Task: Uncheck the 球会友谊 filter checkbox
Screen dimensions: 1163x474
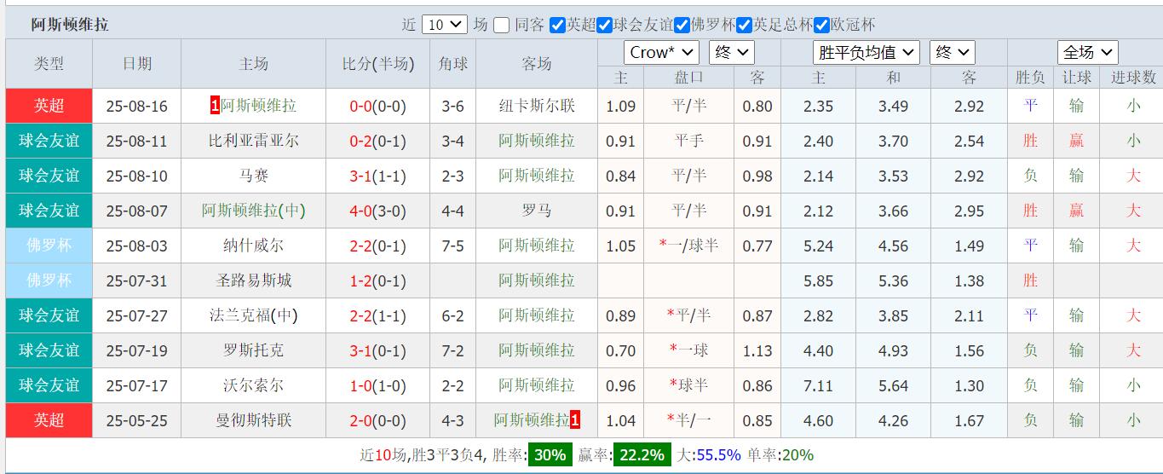Action: (605, 26)
